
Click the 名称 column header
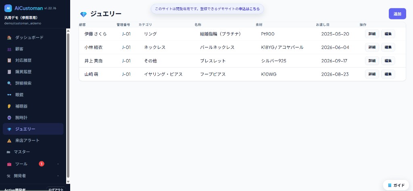pos(198,25)
